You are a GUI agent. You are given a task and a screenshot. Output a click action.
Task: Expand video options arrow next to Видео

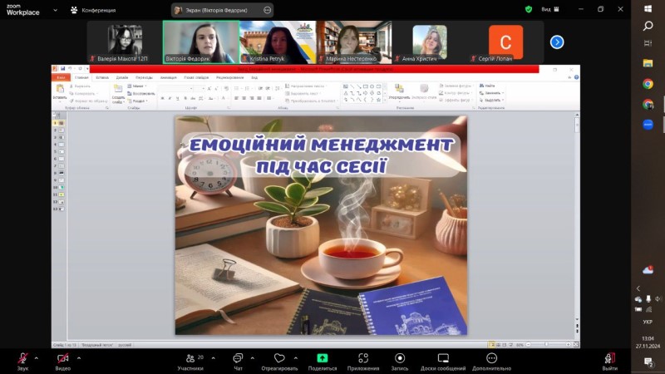point(79,358)
